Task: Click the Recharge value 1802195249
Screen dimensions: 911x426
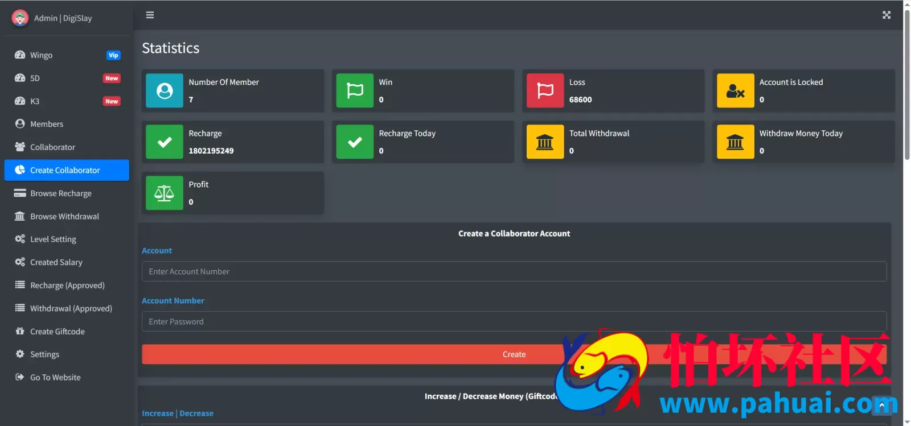Action: (x=211, y=151)
